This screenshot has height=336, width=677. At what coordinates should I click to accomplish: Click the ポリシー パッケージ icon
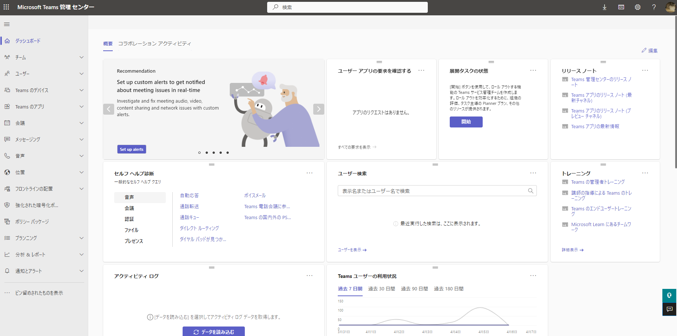click(x=7, y=222)
